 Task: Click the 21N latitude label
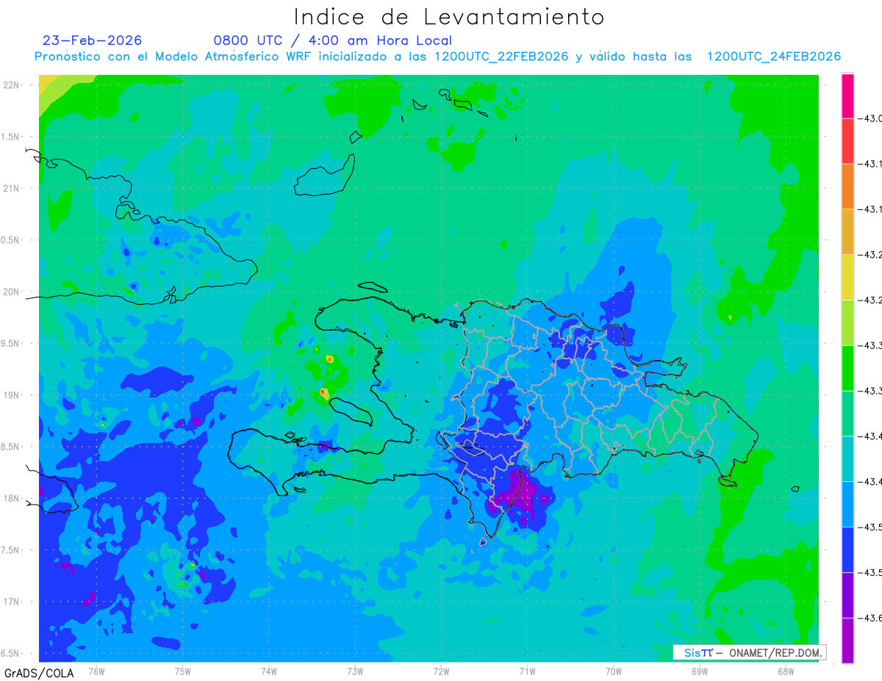12,188
